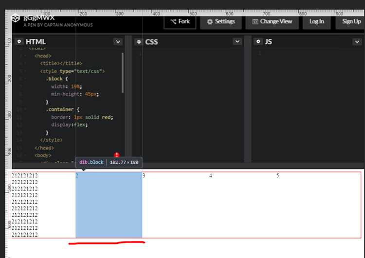Open HTML editor settings gear
This screenshot has width=365, height=258.
point(19,42)
